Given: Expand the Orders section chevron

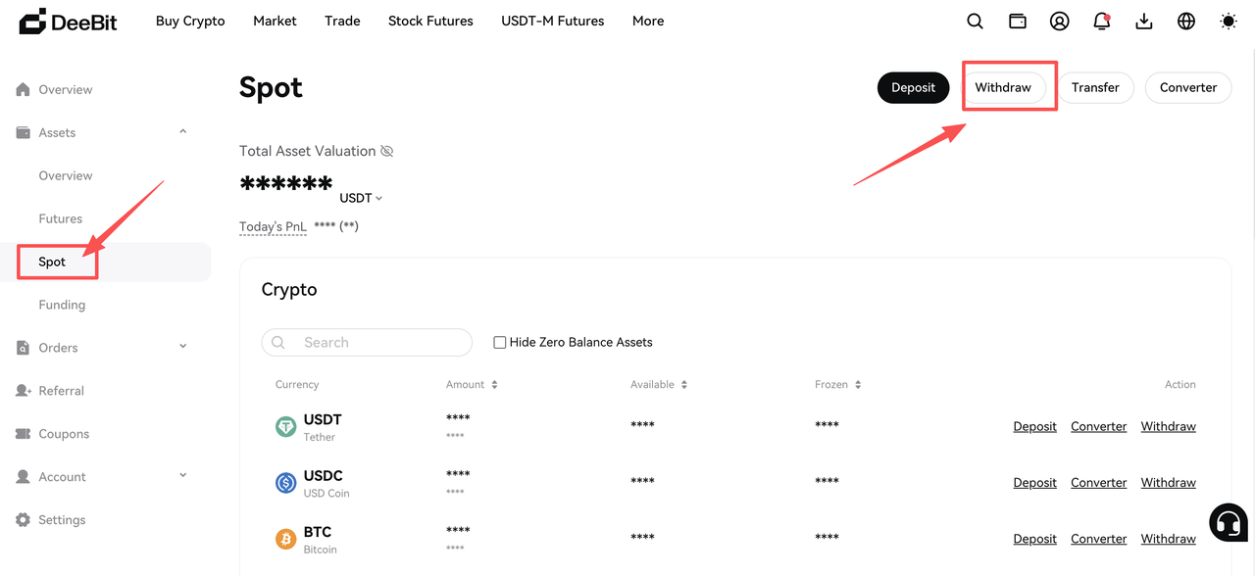Looking at the screenshot, I should pyautogui.click(x=183, y=347).
